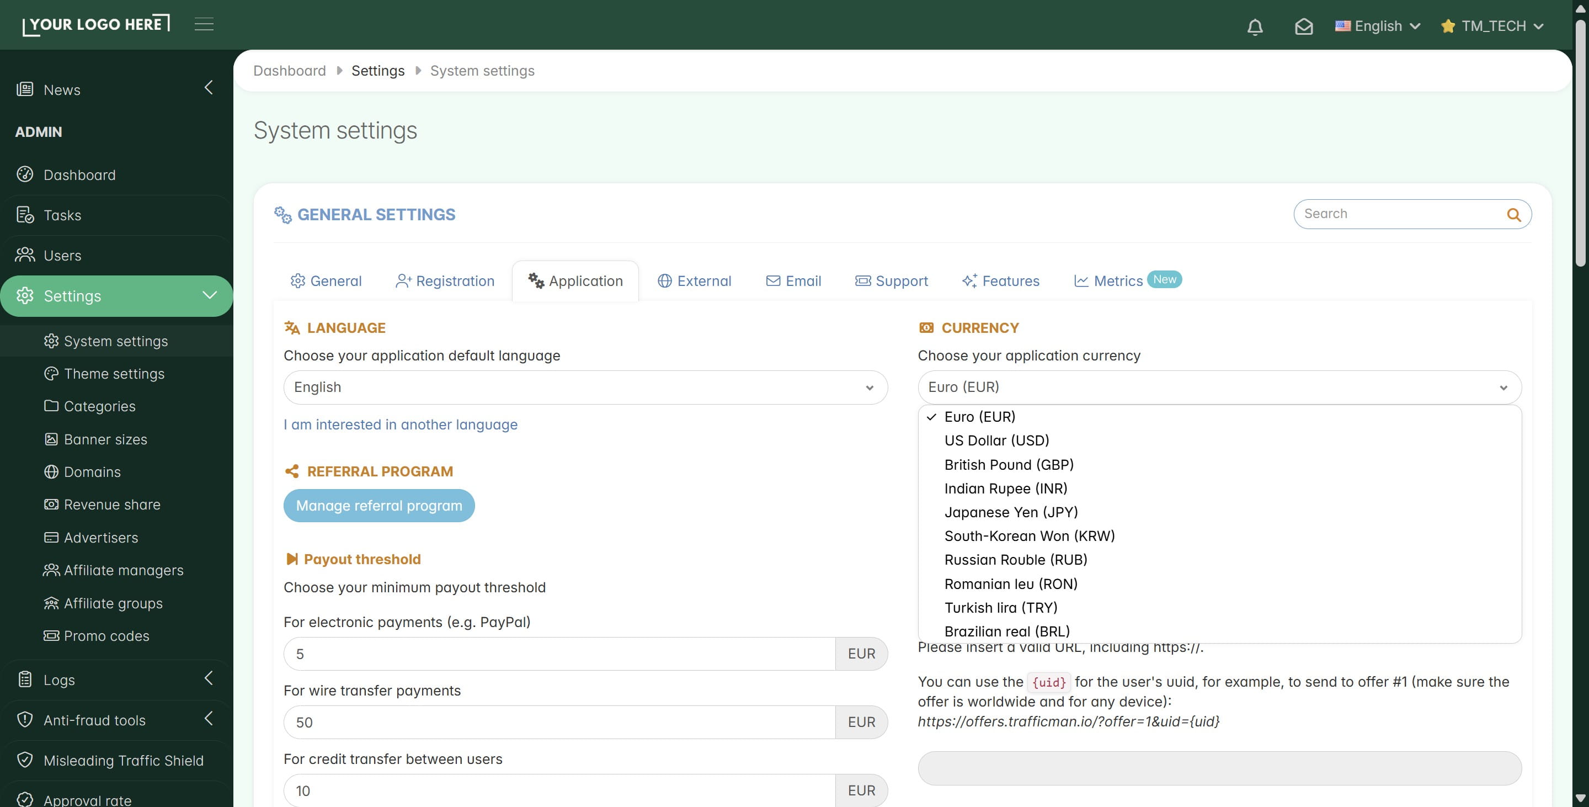
Task: Switch to the Metrics tab
Action: [x=1128, y=281]
